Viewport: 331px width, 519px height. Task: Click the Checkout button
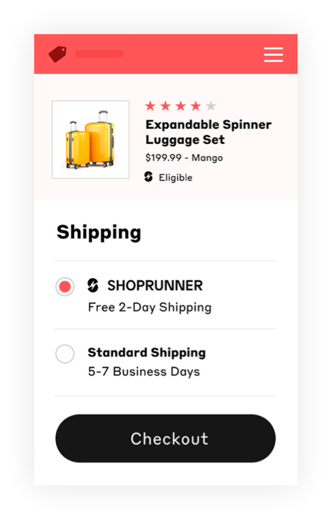click(x=165, y=438)
